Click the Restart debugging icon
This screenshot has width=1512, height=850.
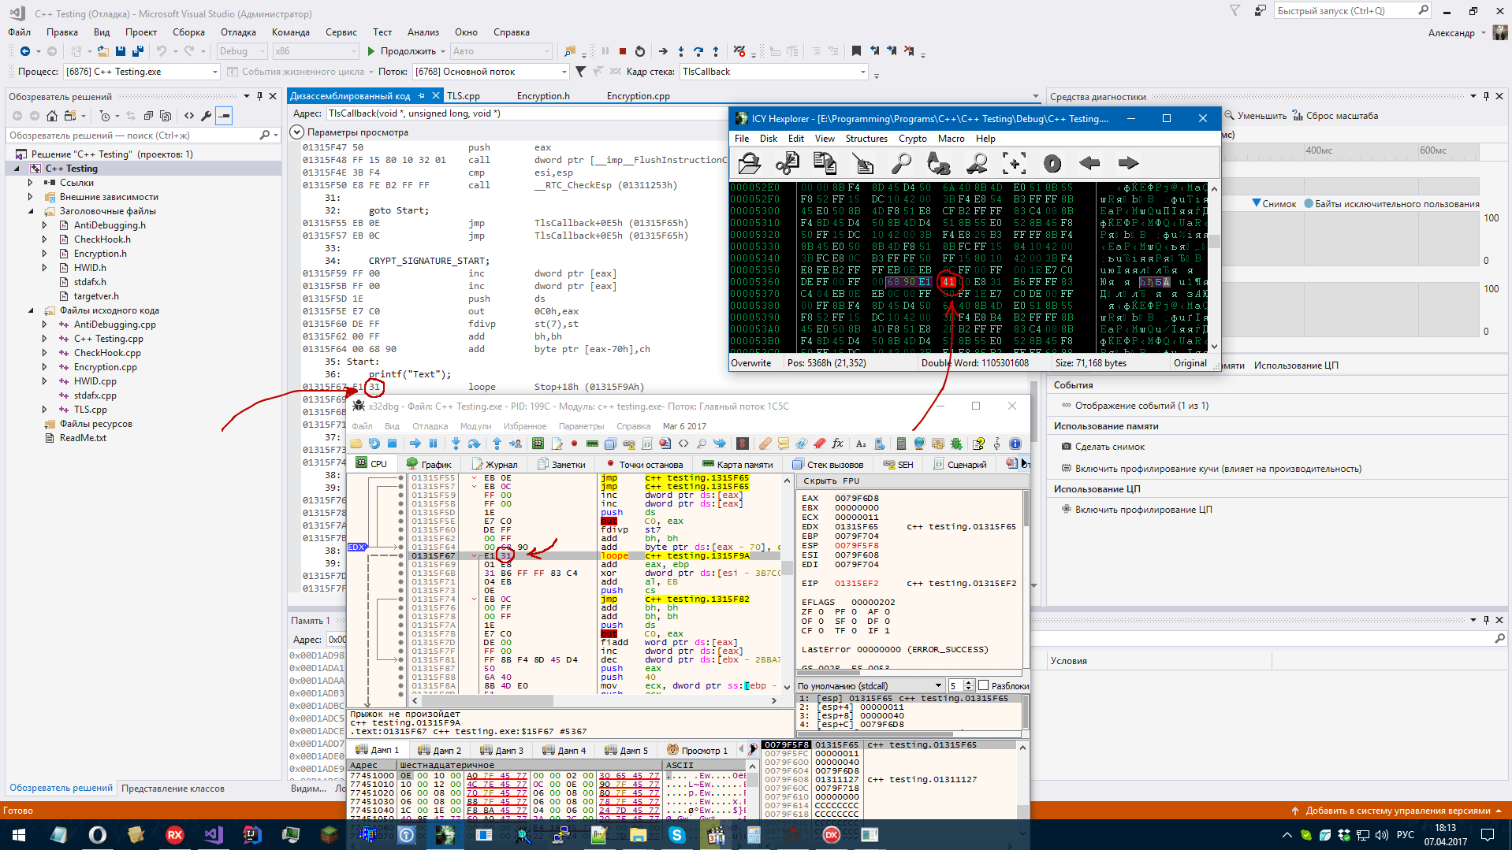pos(640,51)
